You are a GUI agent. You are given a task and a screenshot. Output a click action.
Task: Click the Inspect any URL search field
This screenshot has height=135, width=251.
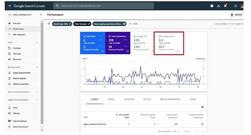point(103,6)
